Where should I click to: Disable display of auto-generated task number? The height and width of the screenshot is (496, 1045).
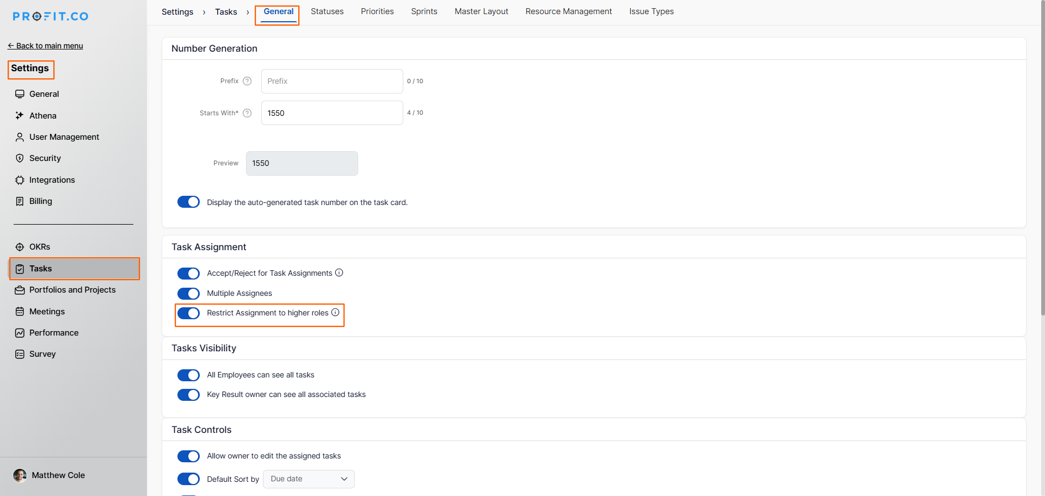point(188,202)
